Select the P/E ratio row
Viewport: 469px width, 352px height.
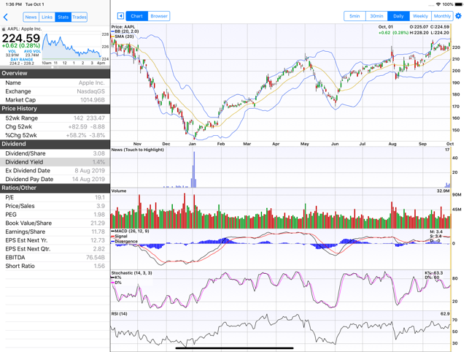coord(55,197)
